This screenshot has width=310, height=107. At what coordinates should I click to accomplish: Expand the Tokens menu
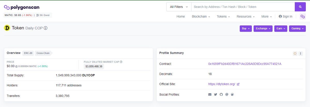tap(223, 16)
